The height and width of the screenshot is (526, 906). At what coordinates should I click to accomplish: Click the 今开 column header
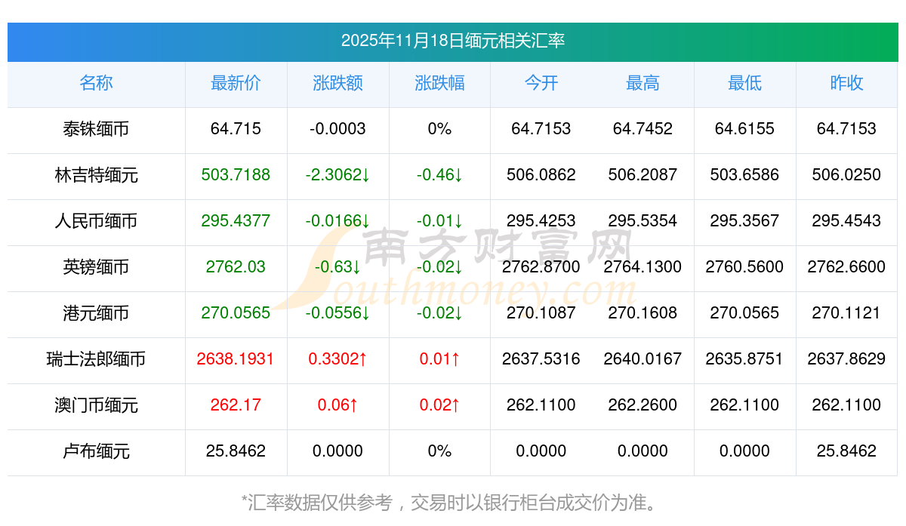(x=541, y=83)
